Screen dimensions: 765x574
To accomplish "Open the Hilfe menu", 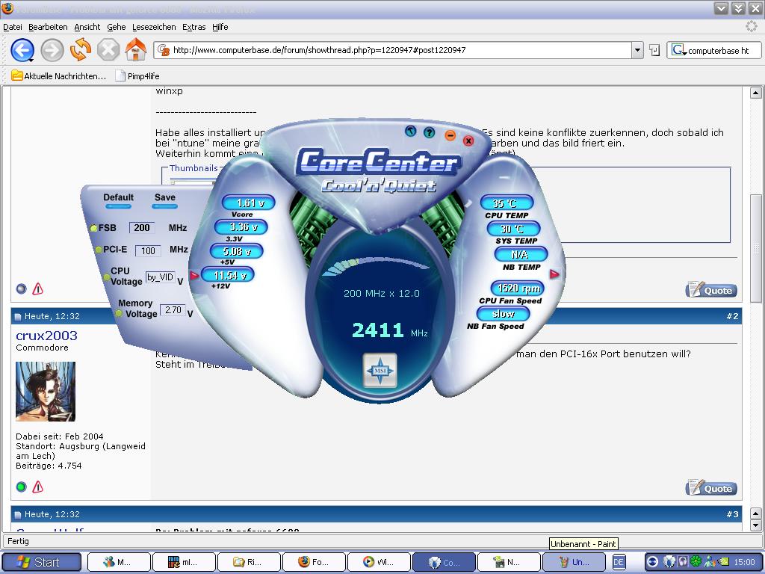I will (220, 27).
